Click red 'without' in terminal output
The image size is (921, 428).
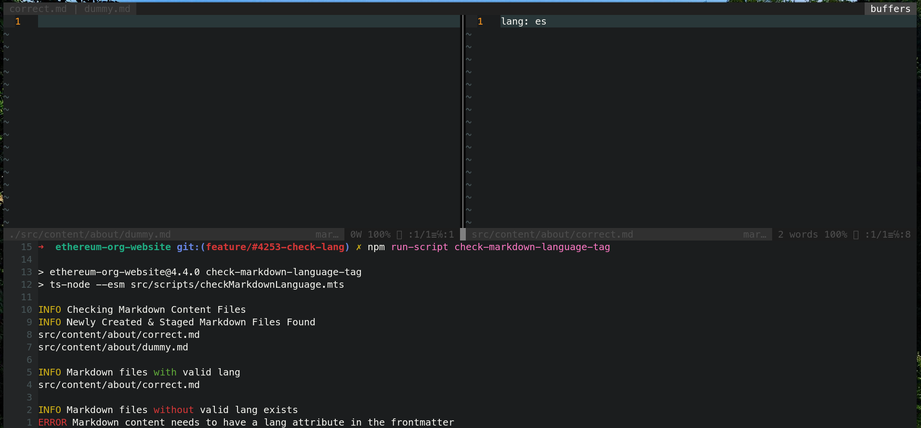173,410
